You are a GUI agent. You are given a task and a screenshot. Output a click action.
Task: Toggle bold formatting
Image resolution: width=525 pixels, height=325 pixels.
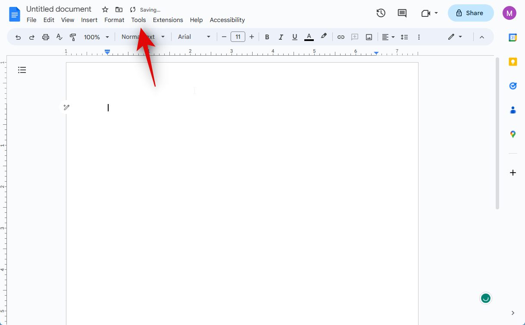pos(267,37)
